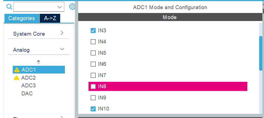Click the search magnifier icon
Image resolution: width=264 pixels, height=118 pixels.
coord(9,7)
